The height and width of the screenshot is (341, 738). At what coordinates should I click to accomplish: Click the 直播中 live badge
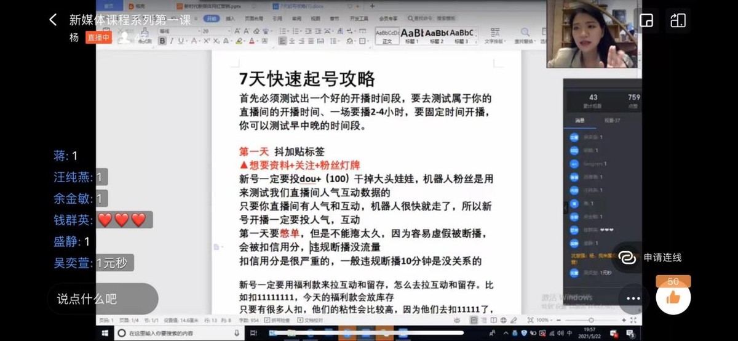(98, 37)
